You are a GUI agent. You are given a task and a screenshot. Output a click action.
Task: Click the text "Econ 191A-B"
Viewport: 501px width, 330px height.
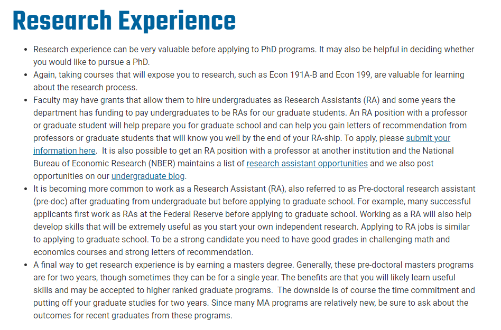tap(293, 74)
